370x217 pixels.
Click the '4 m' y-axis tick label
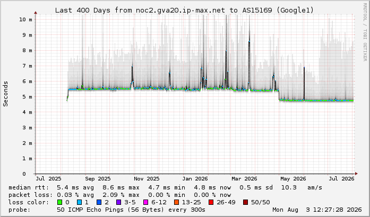[27, 112]
